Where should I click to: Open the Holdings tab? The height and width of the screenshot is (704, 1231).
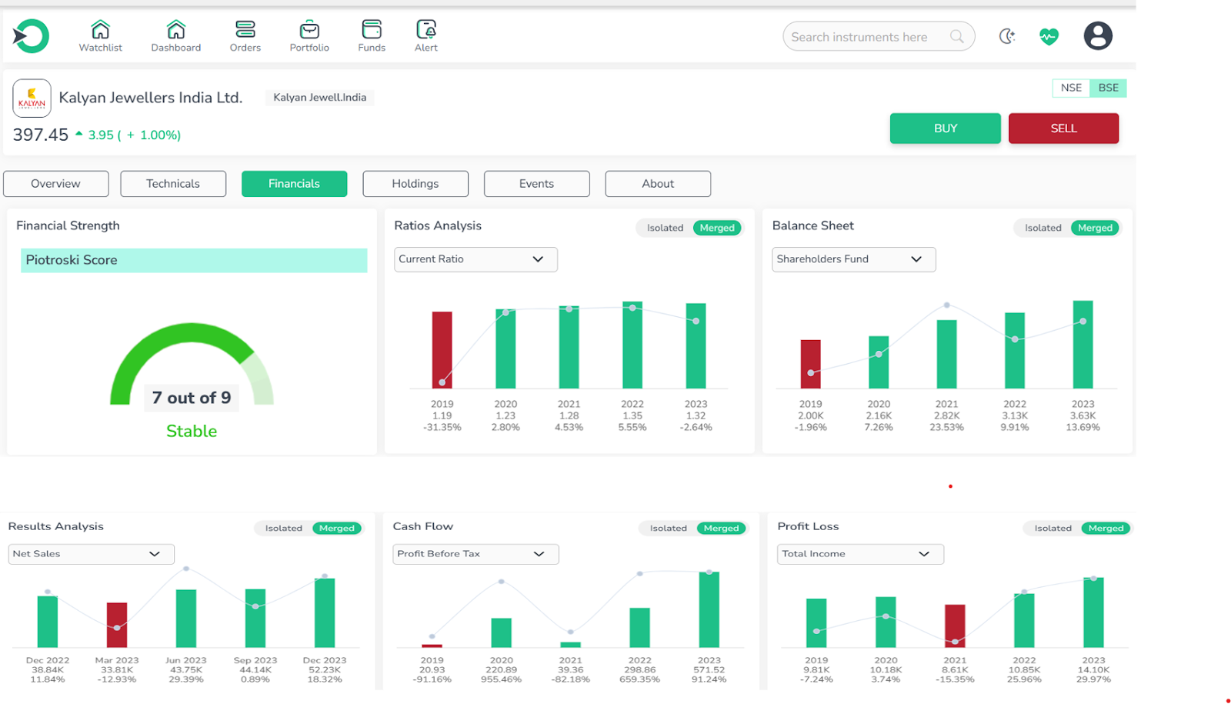pyautogui.click(x=415, y=184)
